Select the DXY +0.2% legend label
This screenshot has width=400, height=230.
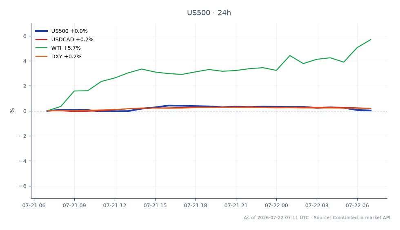coord(66,56)
